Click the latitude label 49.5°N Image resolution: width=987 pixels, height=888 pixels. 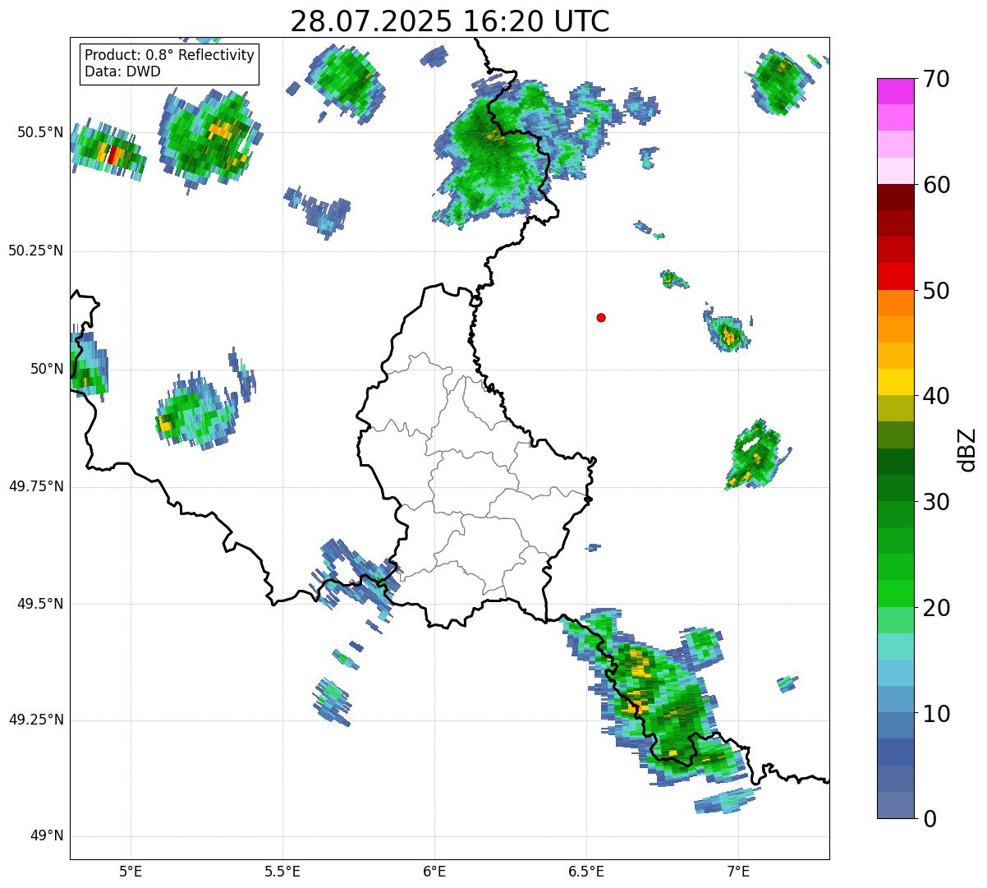pos(39,604)
